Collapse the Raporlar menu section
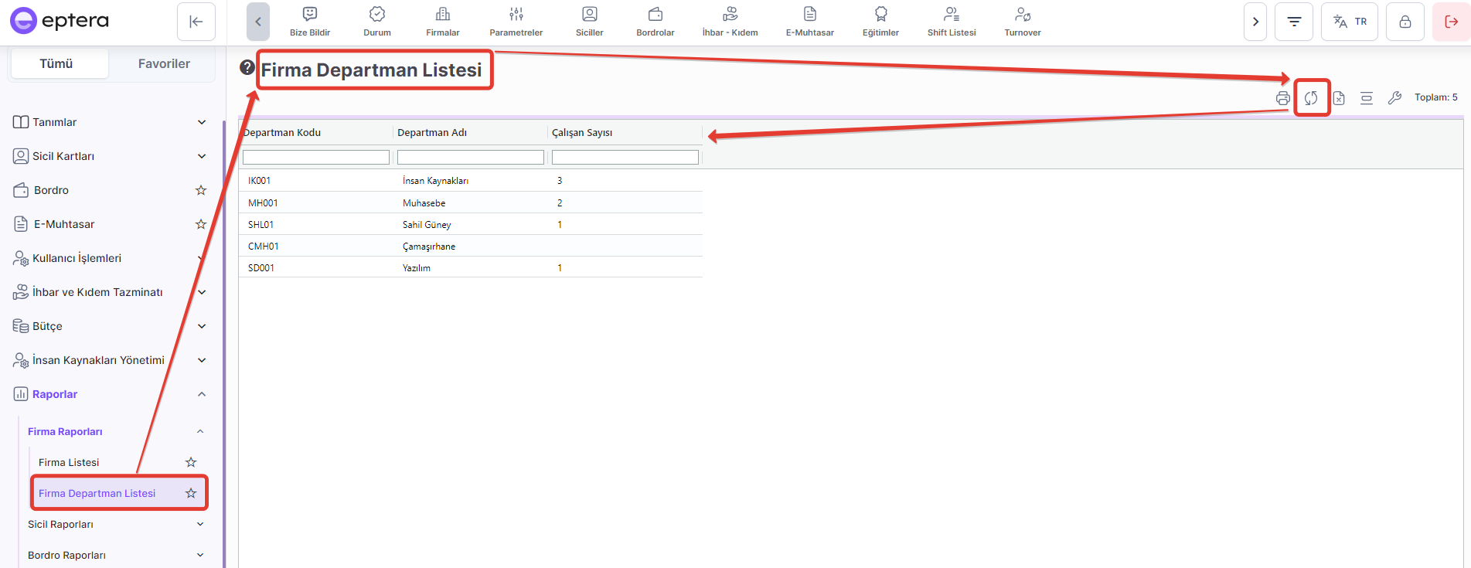 (201, 394)
